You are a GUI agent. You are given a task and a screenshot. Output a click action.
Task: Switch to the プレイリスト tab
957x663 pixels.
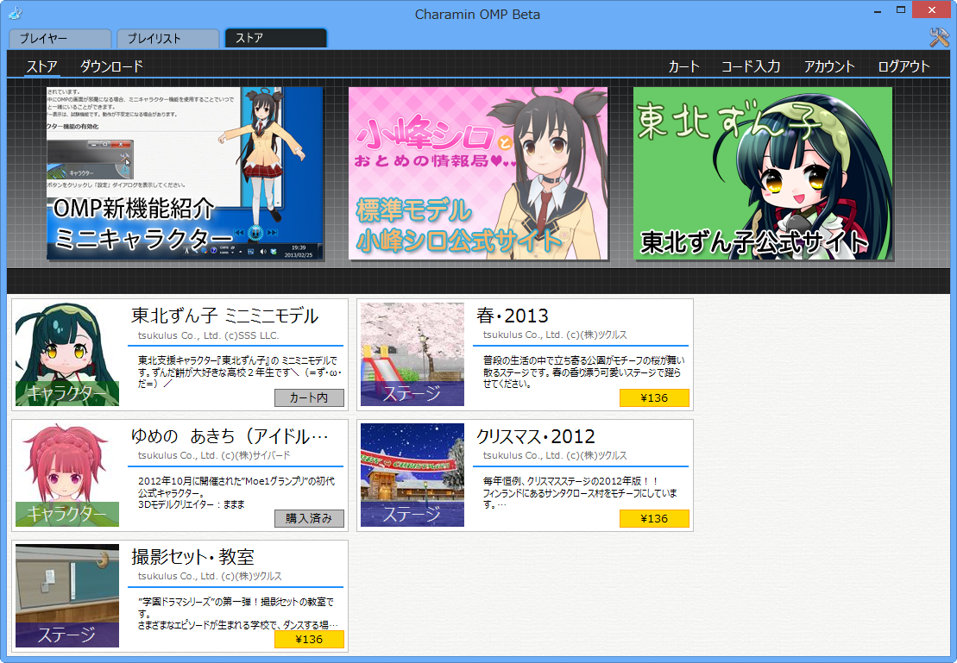click(x=167, y=39)
